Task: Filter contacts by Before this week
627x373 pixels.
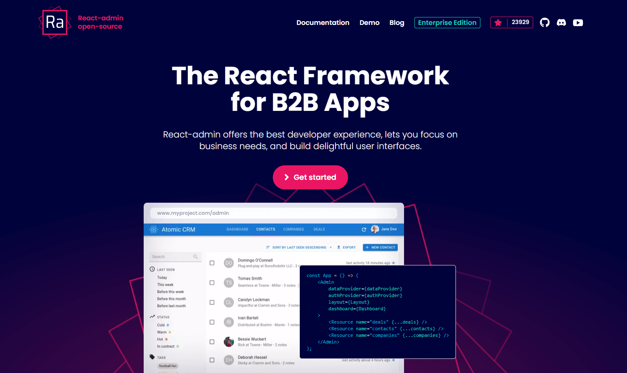Action: (x=170, y=292)
